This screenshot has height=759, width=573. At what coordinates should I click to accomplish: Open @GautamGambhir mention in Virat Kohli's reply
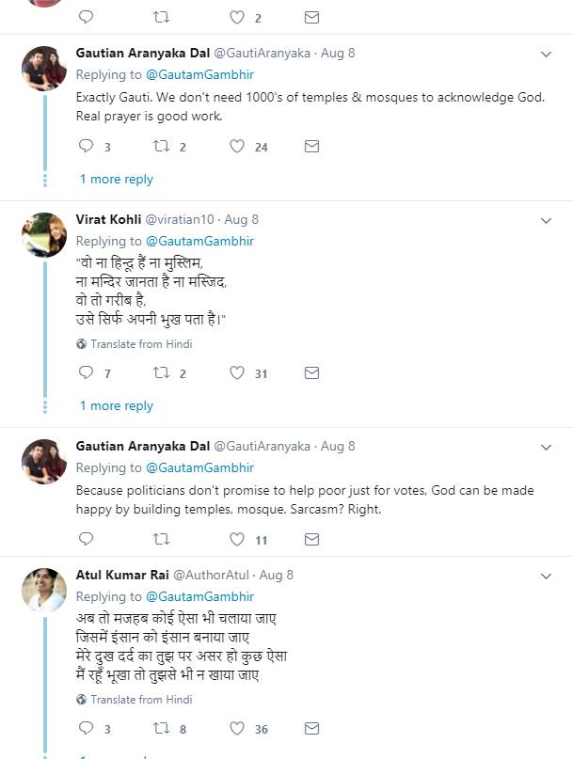(200, 241)
